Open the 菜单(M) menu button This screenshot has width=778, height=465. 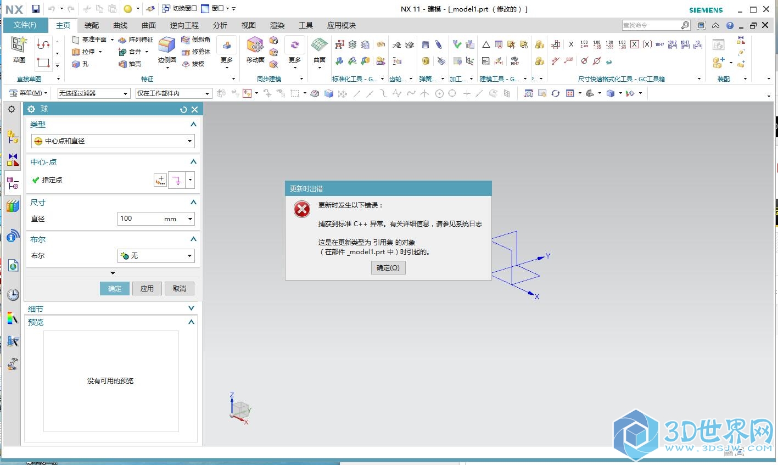pyautogui.click(x=29, y=93)
